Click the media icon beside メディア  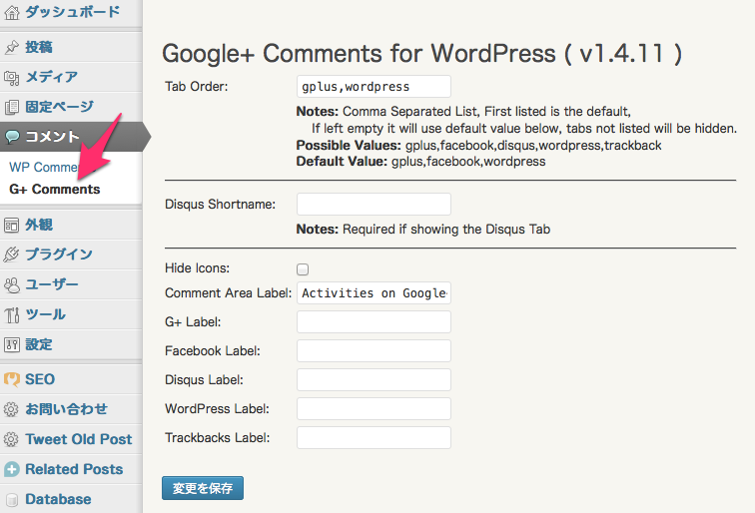[12, 78]
